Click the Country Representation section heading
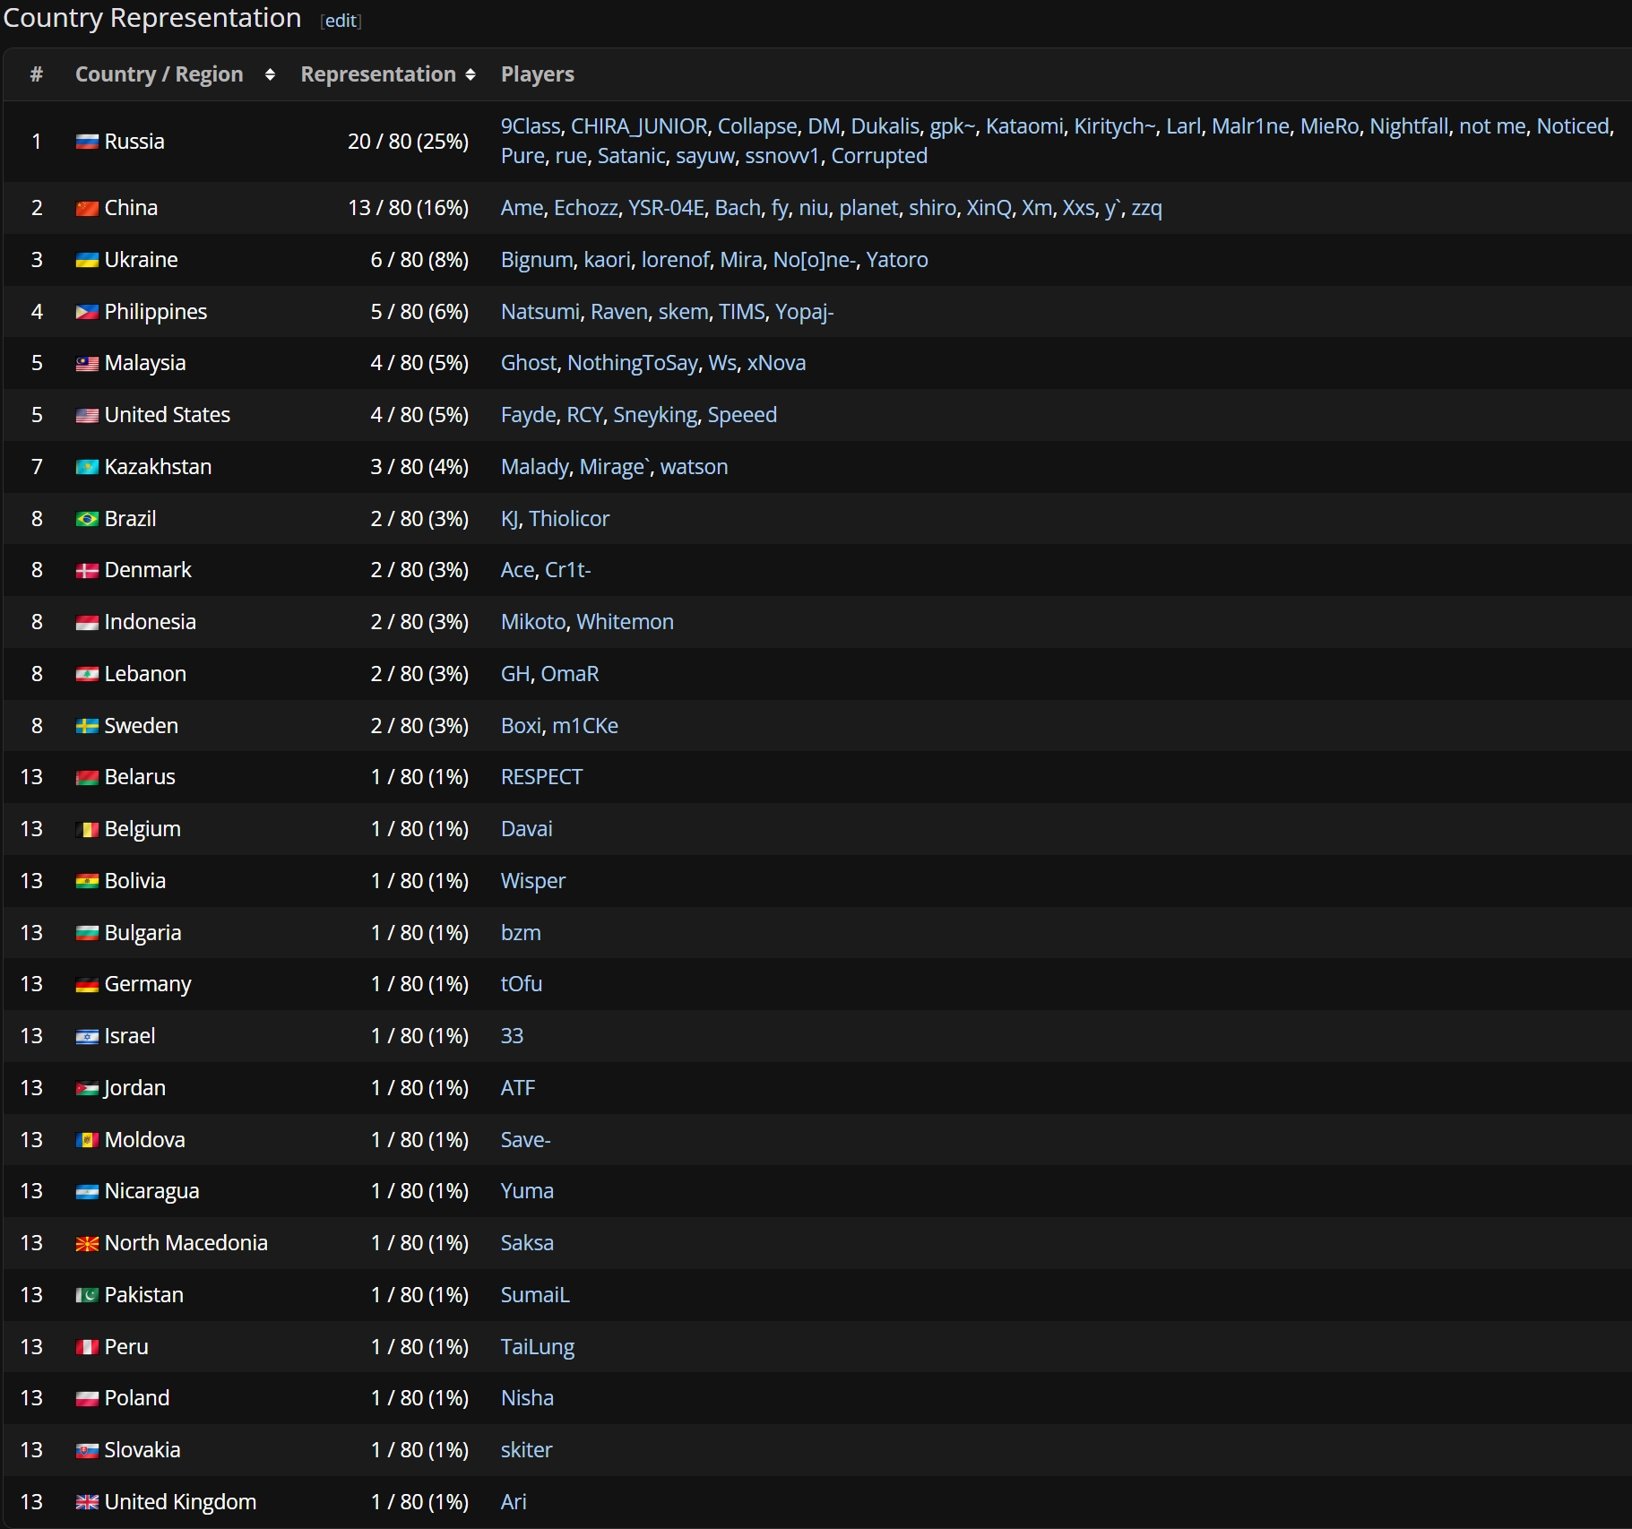This screenshot has height=1529, width=1632. pyautogui.click(x=152, y=18)
